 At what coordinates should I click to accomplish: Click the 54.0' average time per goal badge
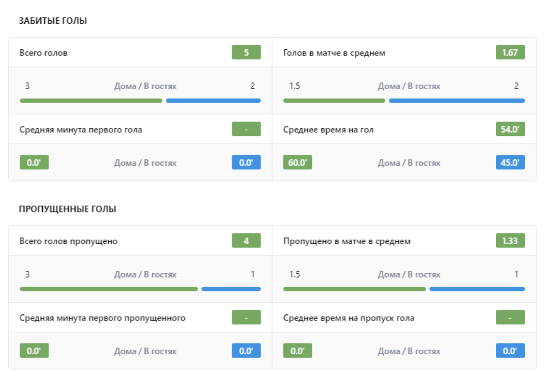pos(510,129)
